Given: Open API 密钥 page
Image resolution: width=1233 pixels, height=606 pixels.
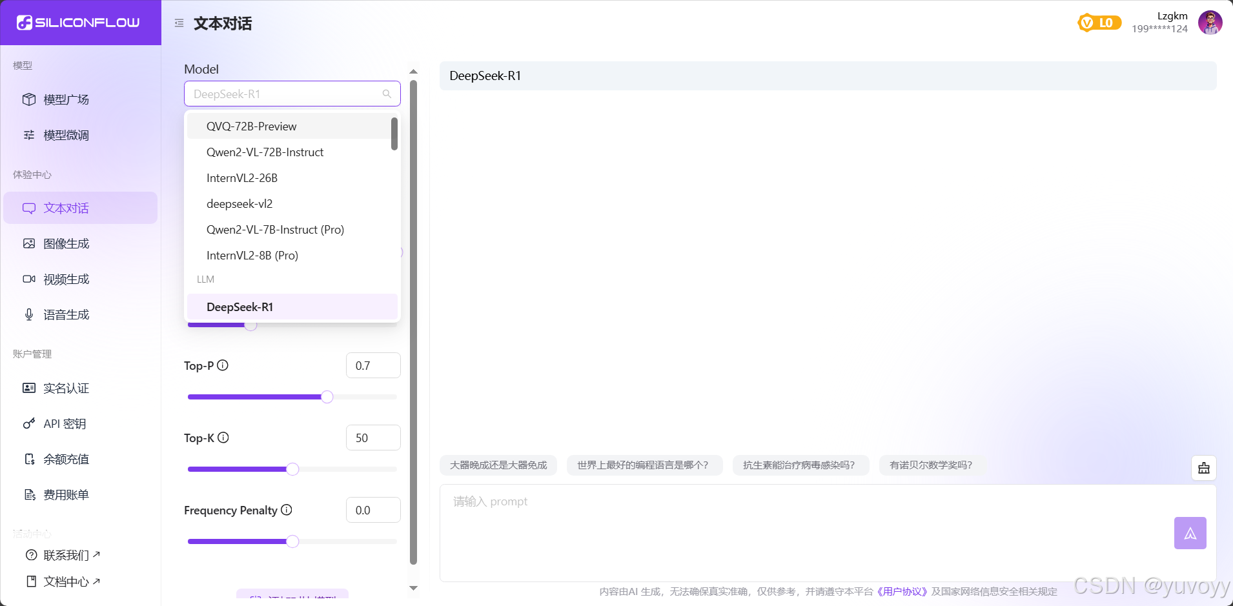Looking at the screenshot, I should pyautogui.click(x=80, y=423).
